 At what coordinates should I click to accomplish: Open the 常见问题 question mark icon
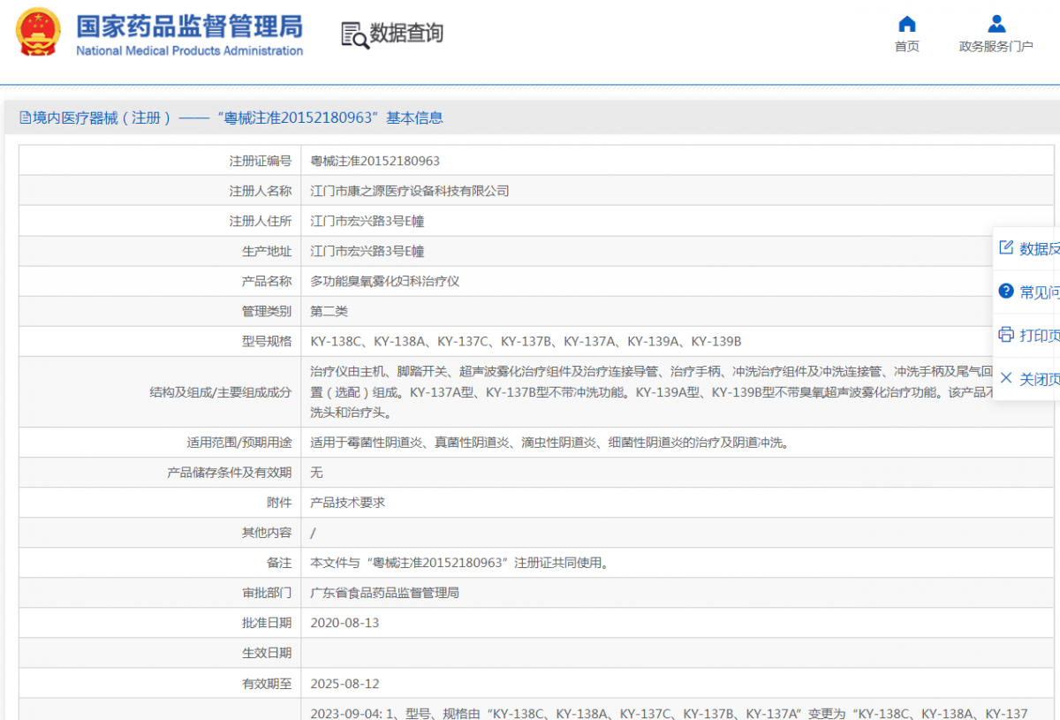(1006, 292)
